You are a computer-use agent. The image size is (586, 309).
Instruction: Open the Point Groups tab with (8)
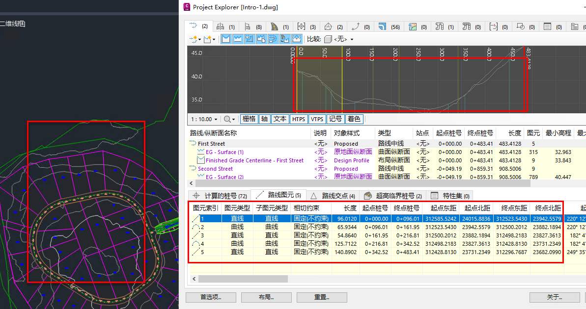pos(252,26)
